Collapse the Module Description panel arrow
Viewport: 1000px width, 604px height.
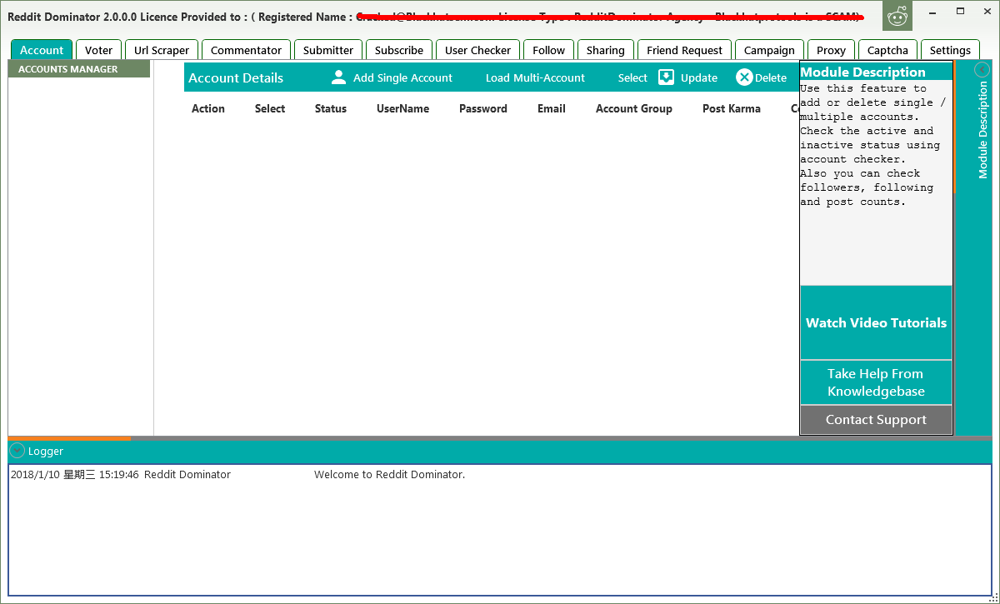[982, 70]
